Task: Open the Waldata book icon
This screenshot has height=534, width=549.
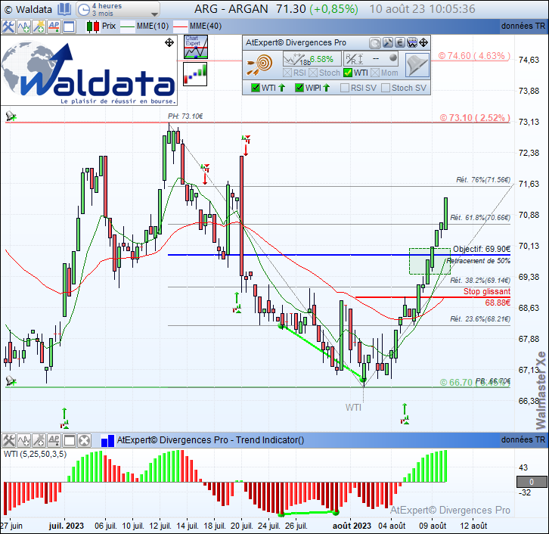Action: point(64,9)
